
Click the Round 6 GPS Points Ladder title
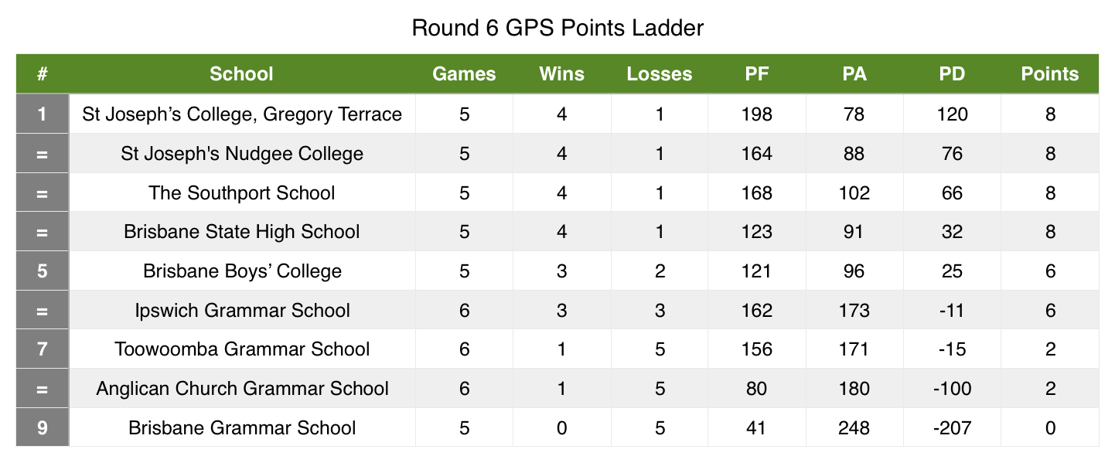(x=557, y=29)
